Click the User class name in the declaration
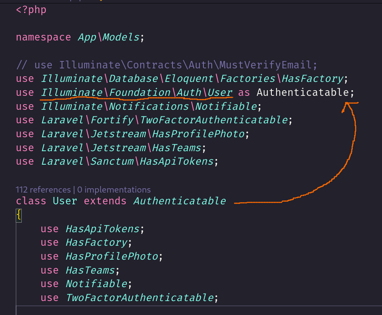This screenshot has width=382, height=315. coord(65,201)
